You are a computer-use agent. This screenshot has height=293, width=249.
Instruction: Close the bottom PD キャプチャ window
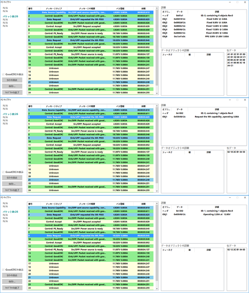(x=245, y=197)
